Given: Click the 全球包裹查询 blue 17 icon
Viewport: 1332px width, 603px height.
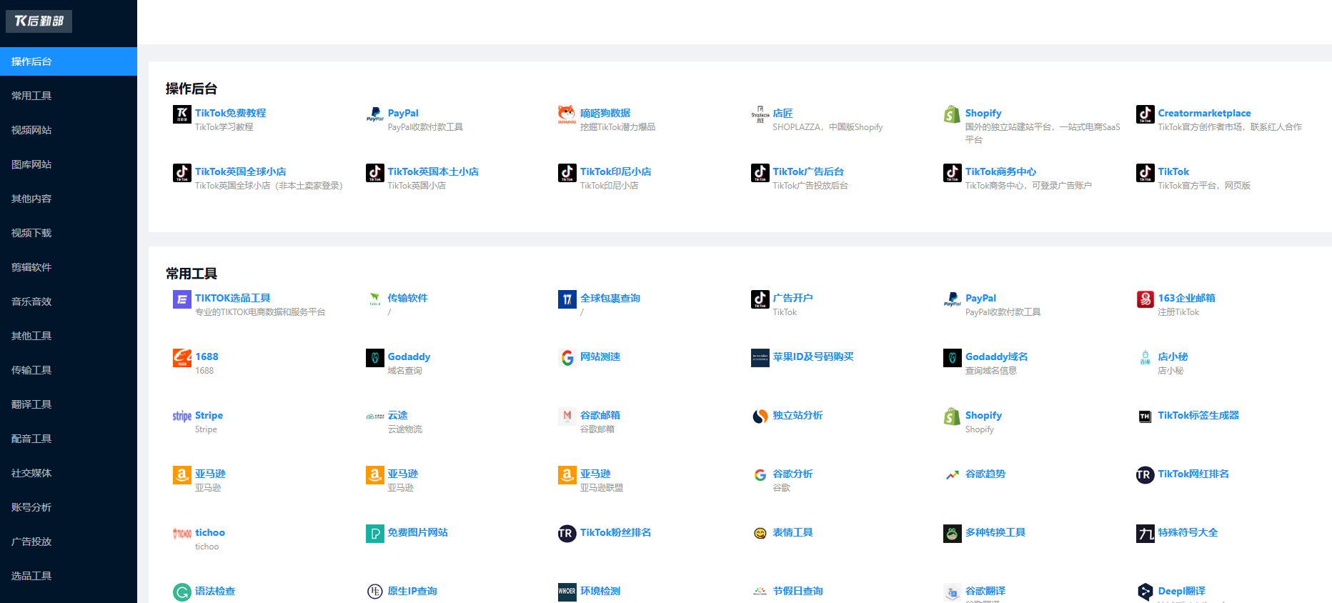Looking at the screenshot, I should pyautogui.click(x=567, y=299).
